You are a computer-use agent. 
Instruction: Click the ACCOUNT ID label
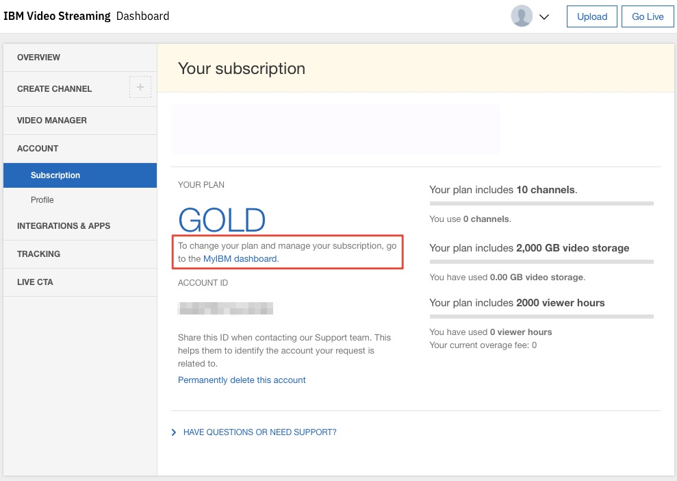tap(203, 283)
